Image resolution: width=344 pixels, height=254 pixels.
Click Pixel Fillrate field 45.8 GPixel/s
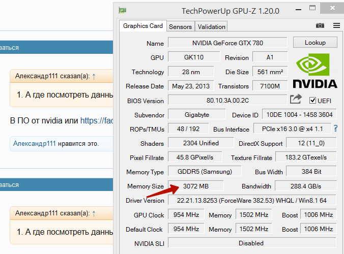click(x=195, y=157)
